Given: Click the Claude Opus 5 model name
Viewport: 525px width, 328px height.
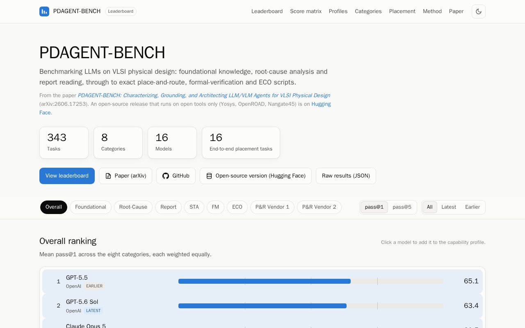Looking at the screenshot, I should coord(86,326).
